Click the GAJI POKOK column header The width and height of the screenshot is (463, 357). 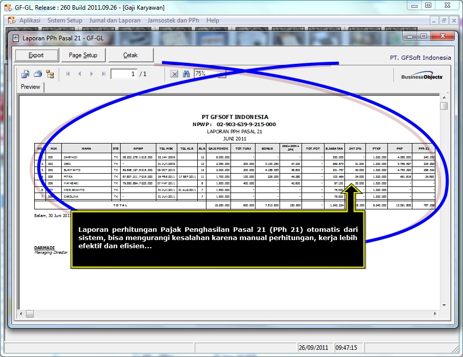218,149
